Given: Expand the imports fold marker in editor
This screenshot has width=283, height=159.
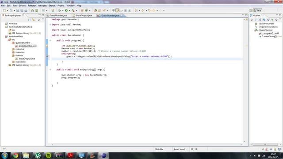Looking at the screenshot, I should tap(50, 25).
